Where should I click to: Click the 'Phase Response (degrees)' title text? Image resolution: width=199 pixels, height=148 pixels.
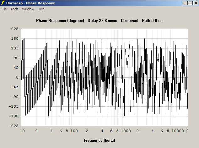click(x=60, y=21)
